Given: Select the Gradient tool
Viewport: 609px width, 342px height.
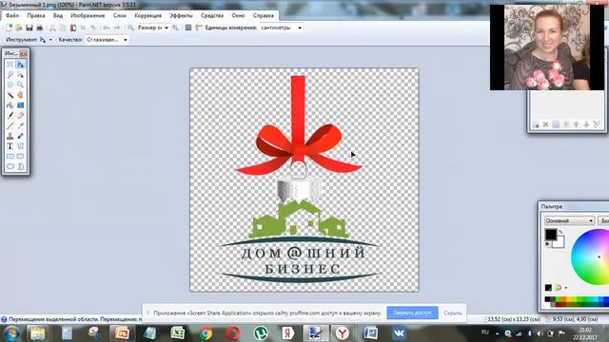Looking at the screenshot, I should point(20,105).
